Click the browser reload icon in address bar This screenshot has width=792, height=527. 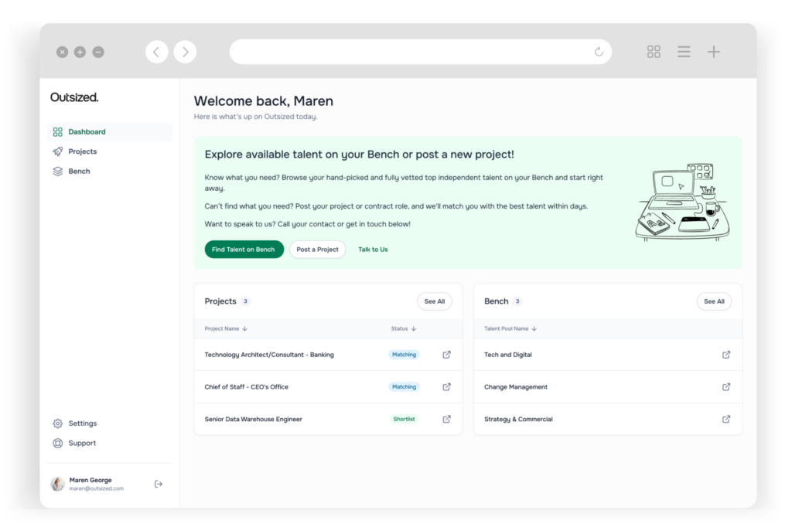coord(599,52)
